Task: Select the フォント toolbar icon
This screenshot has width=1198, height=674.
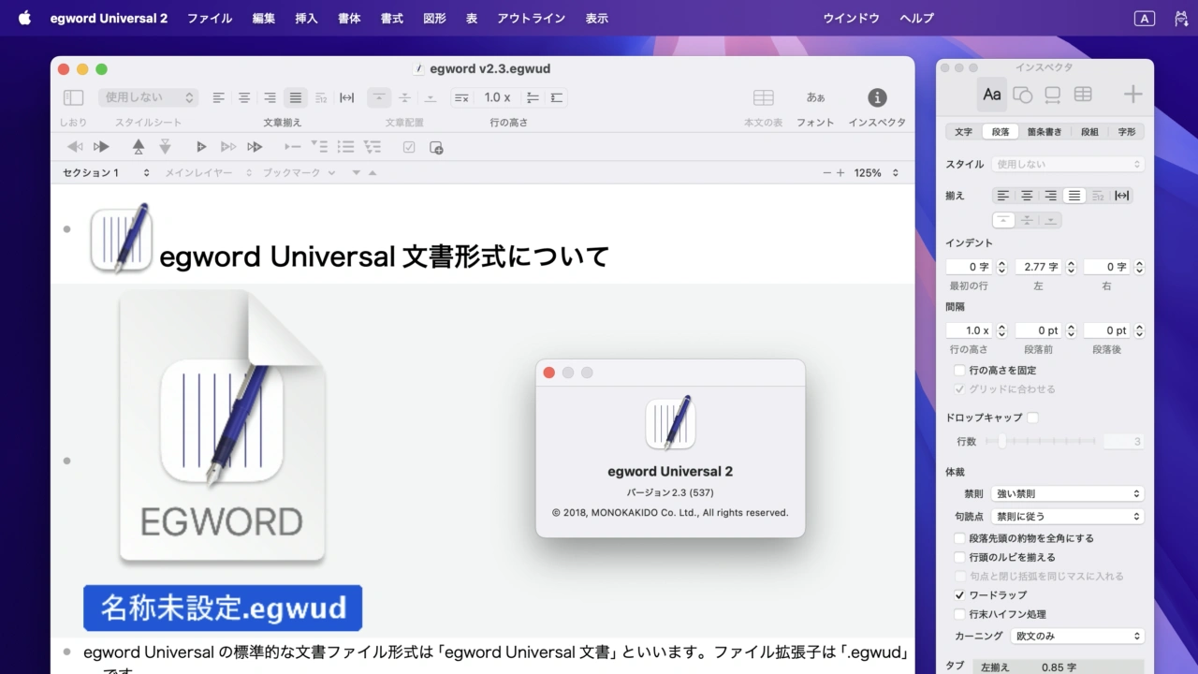Action: (x=815, y=97)
